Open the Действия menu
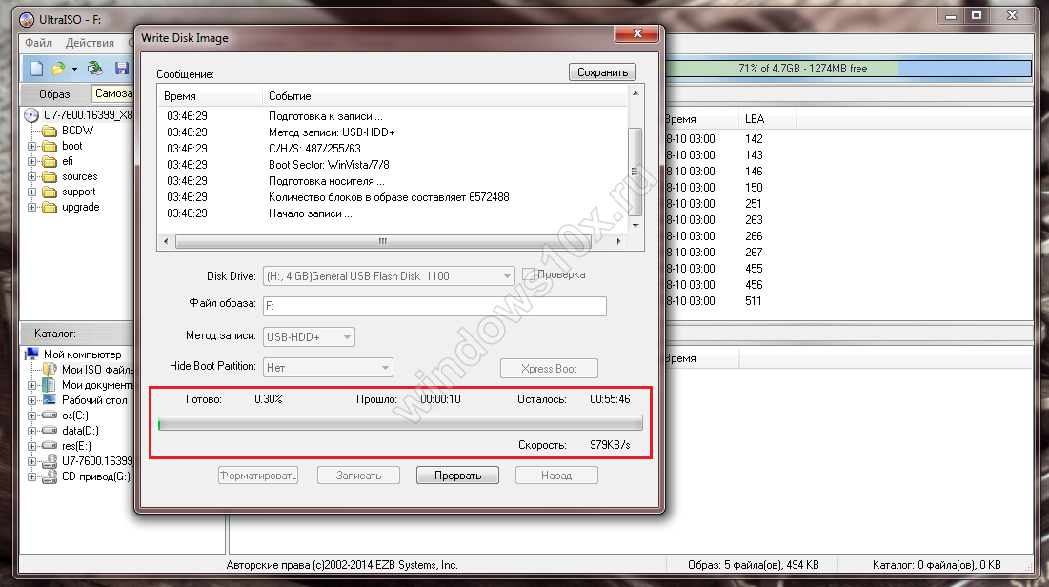1049x587 pixels. click(x=90, y=43)
